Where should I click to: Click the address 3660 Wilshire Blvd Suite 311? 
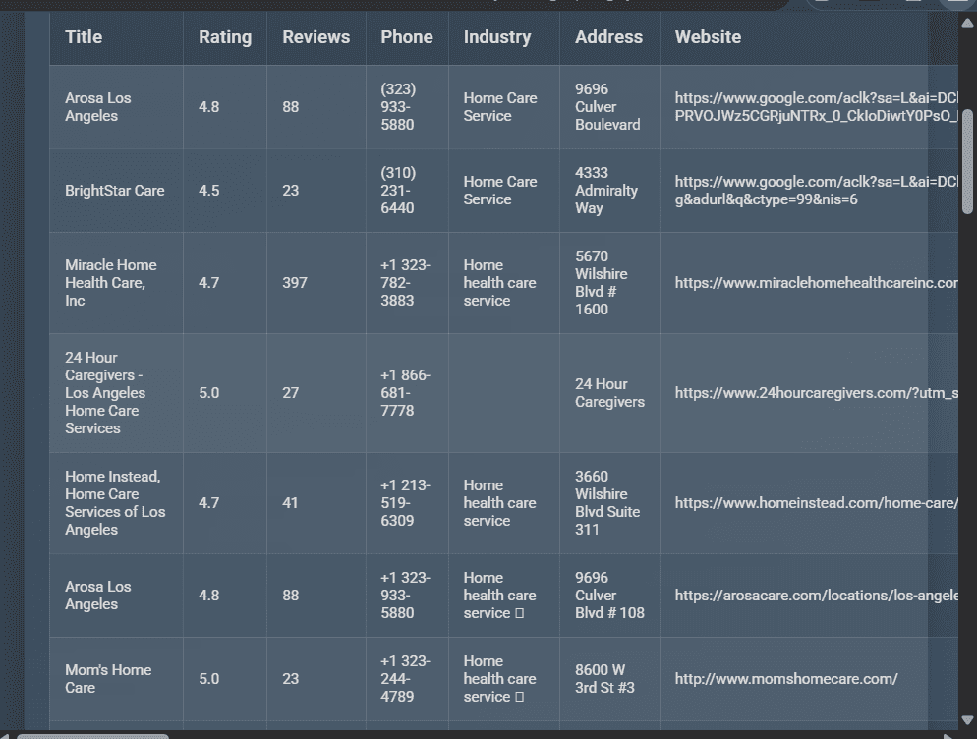click(x=606, y=503)
